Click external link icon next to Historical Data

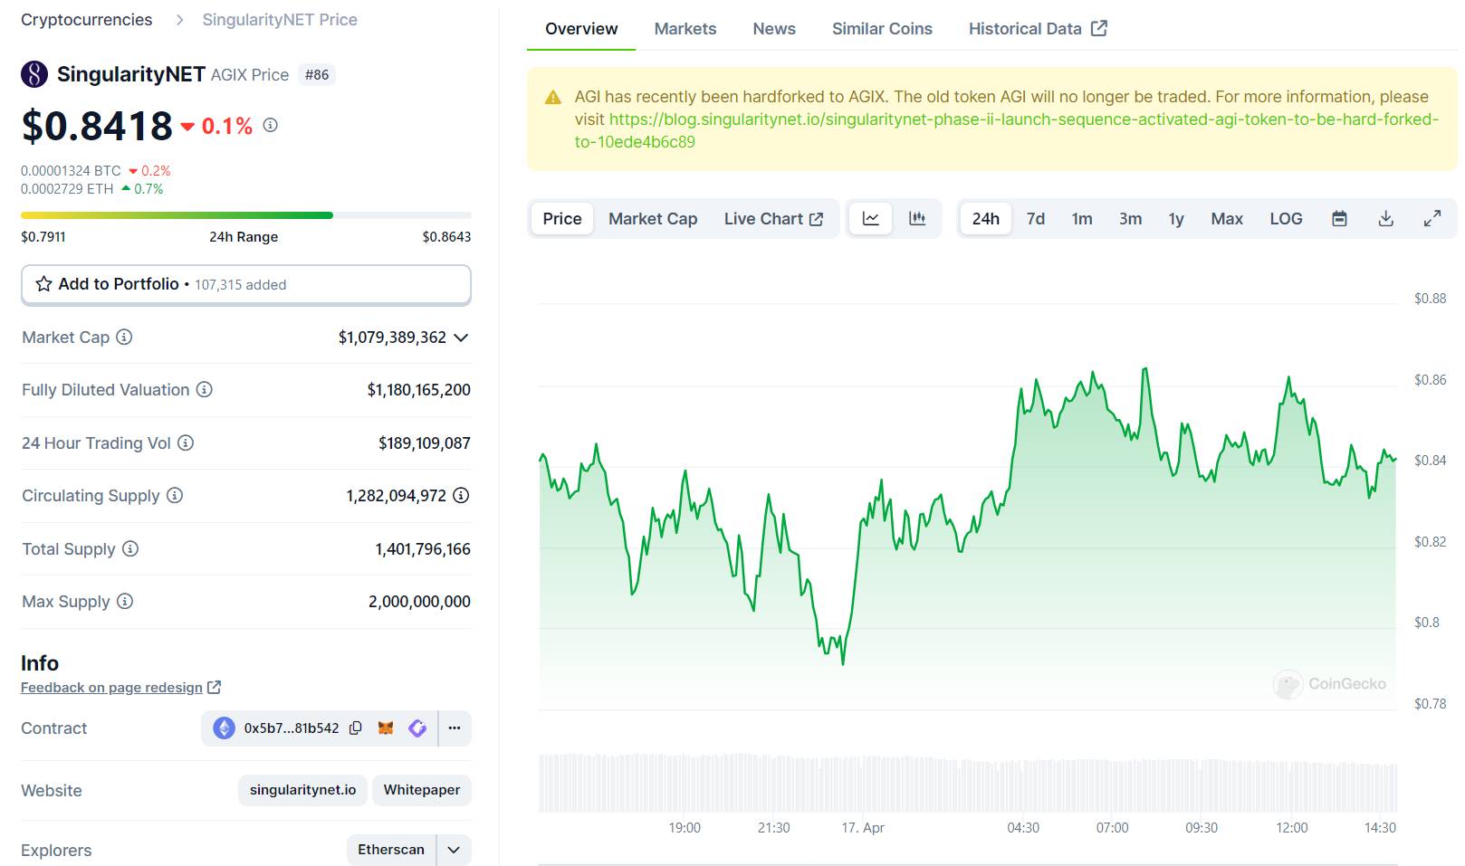[x=1099, y=28]
